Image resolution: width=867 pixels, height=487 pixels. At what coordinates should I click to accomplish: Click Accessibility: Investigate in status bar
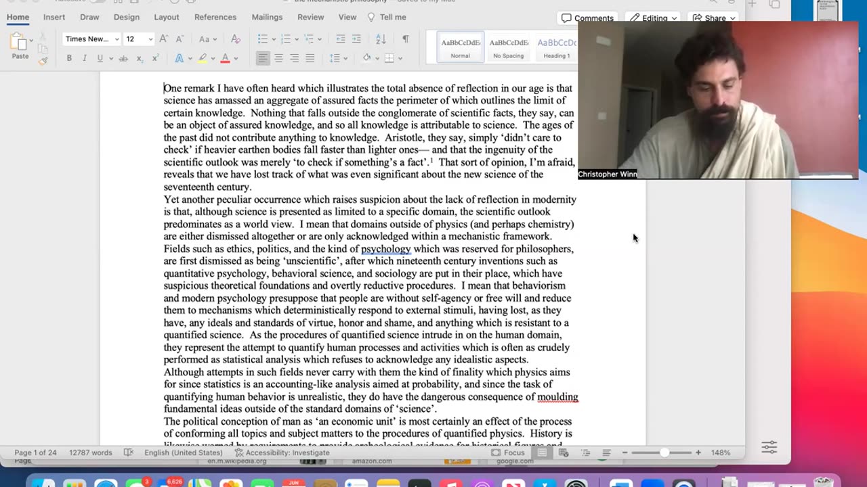coord(282,453)
